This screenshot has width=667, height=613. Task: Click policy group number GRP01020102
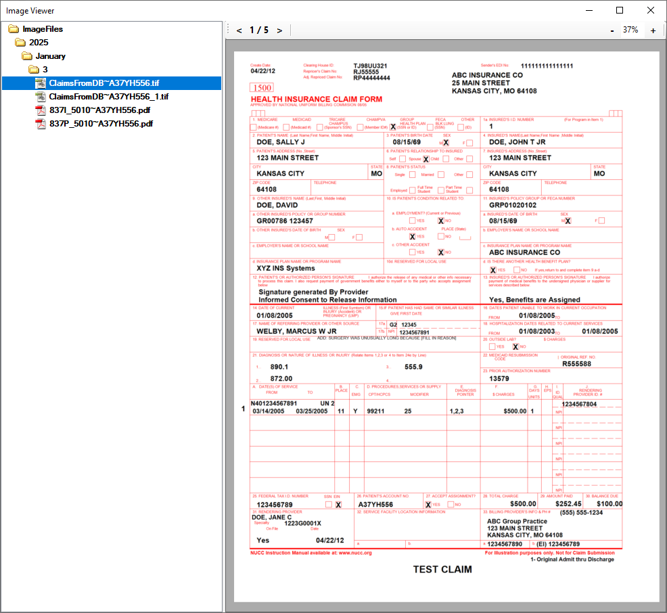(x=513, y=205)
